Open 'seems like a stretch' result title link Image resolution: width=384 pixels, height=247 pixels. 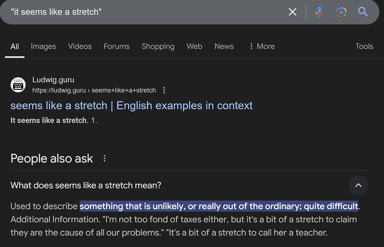[131, 106]
